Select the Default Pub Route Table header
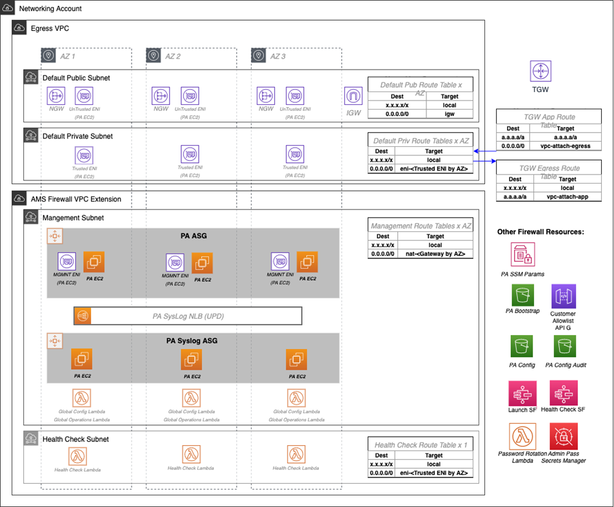This screenshot has width=614, height=507. 421,84
